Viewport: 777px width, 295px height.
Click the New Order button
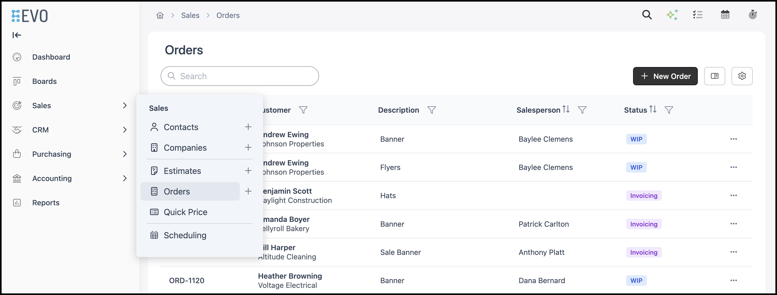pos(665,76)
